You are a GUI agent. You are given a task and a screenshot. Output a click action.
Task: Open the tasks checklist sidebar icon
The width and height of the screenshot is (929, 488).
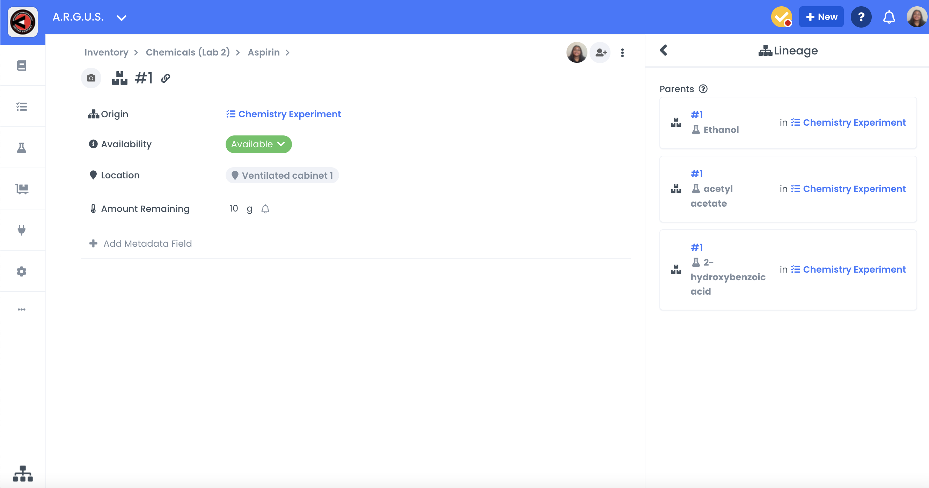(22, 107)
